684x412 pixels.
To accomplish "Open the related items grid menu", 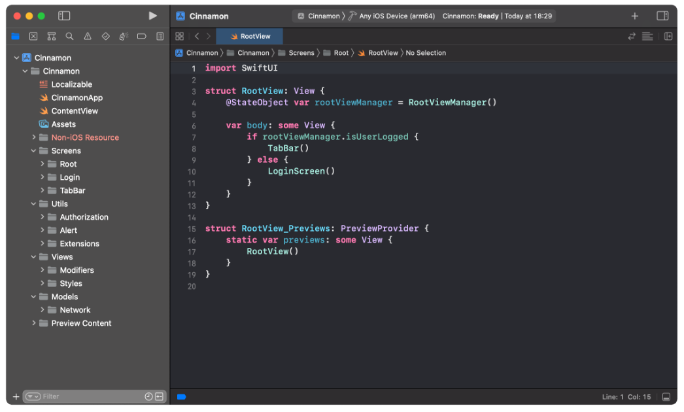I will (180, 37).
